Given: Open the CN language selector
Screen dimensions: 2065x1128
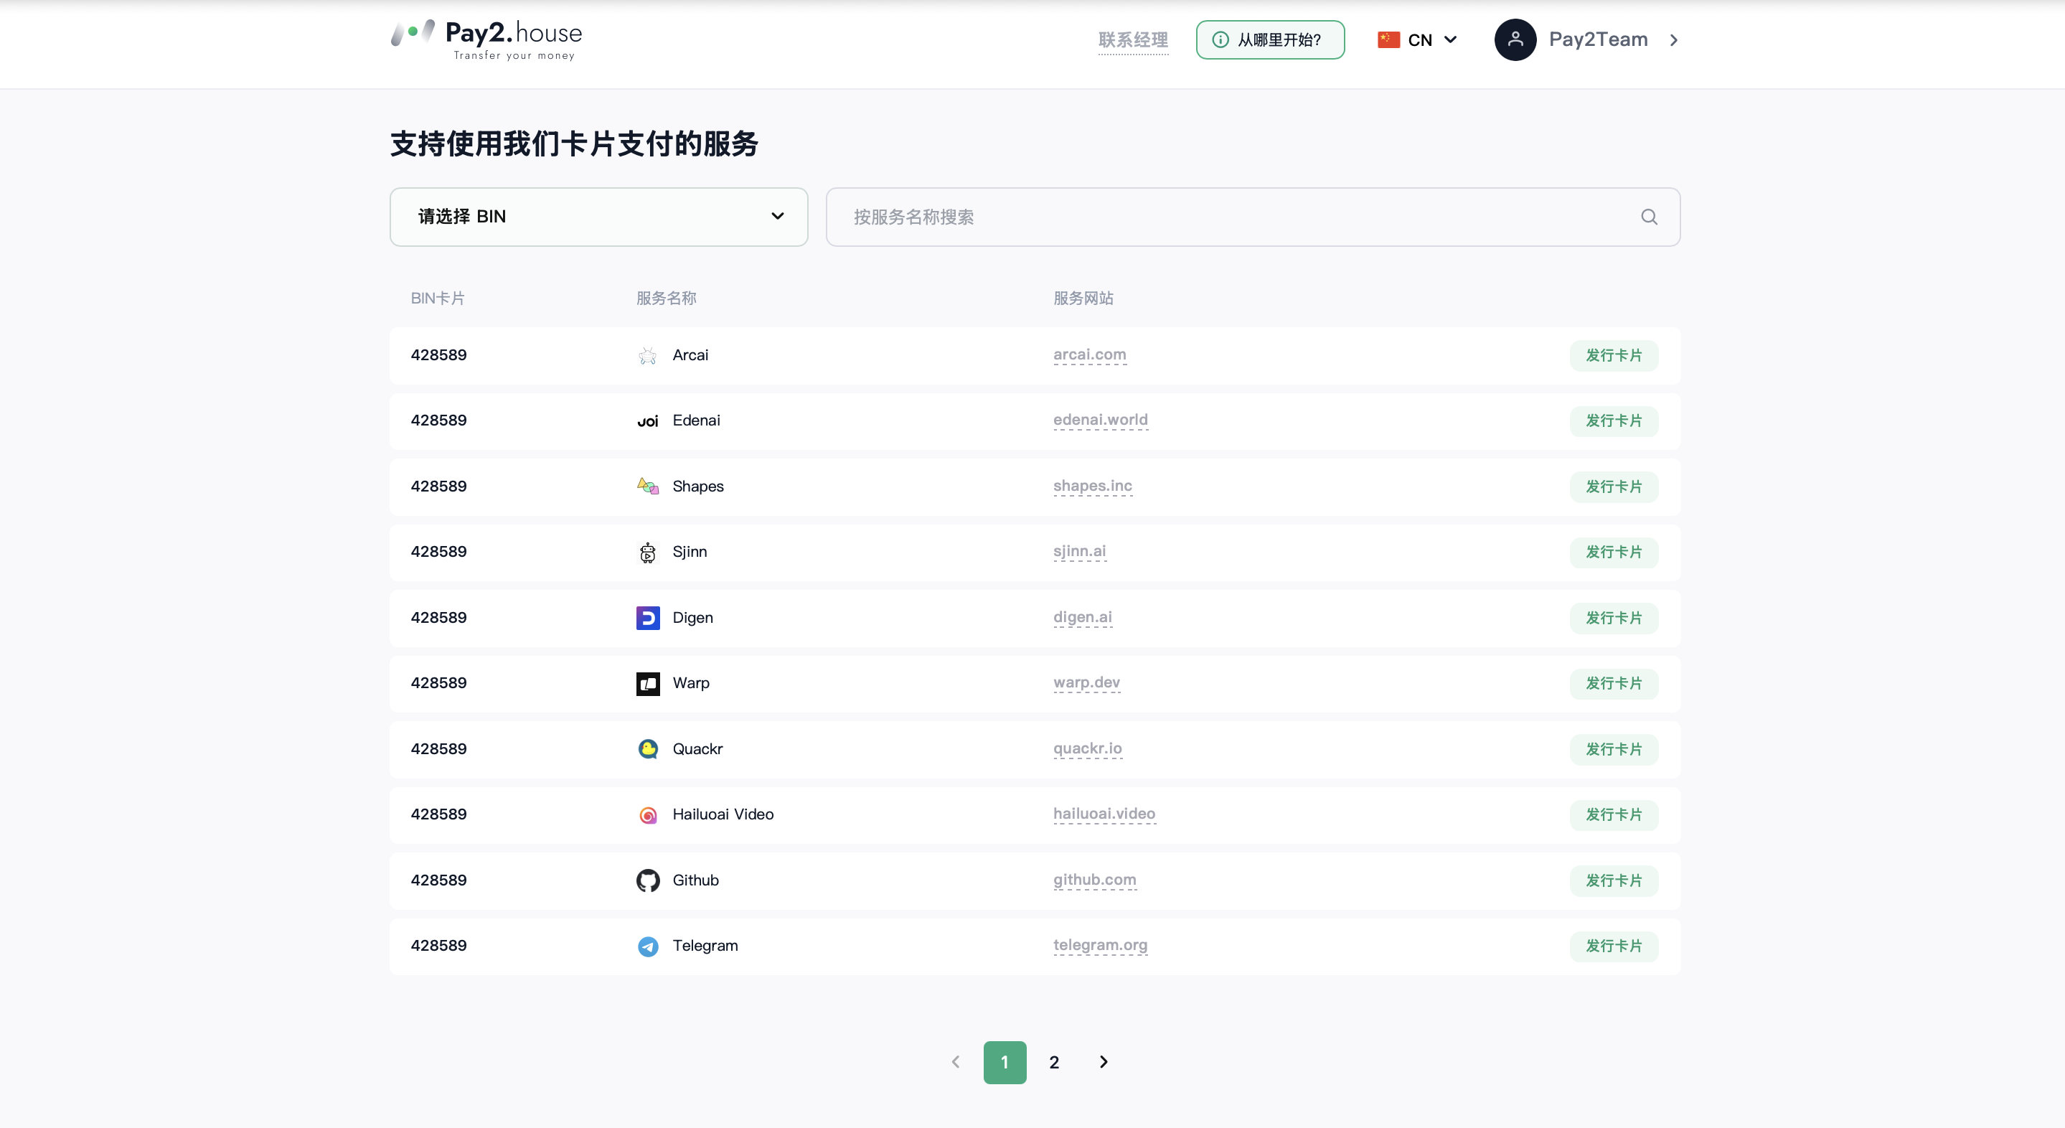Looking at the screenshot, I should pyautogui.click(x=1417, y=39).
